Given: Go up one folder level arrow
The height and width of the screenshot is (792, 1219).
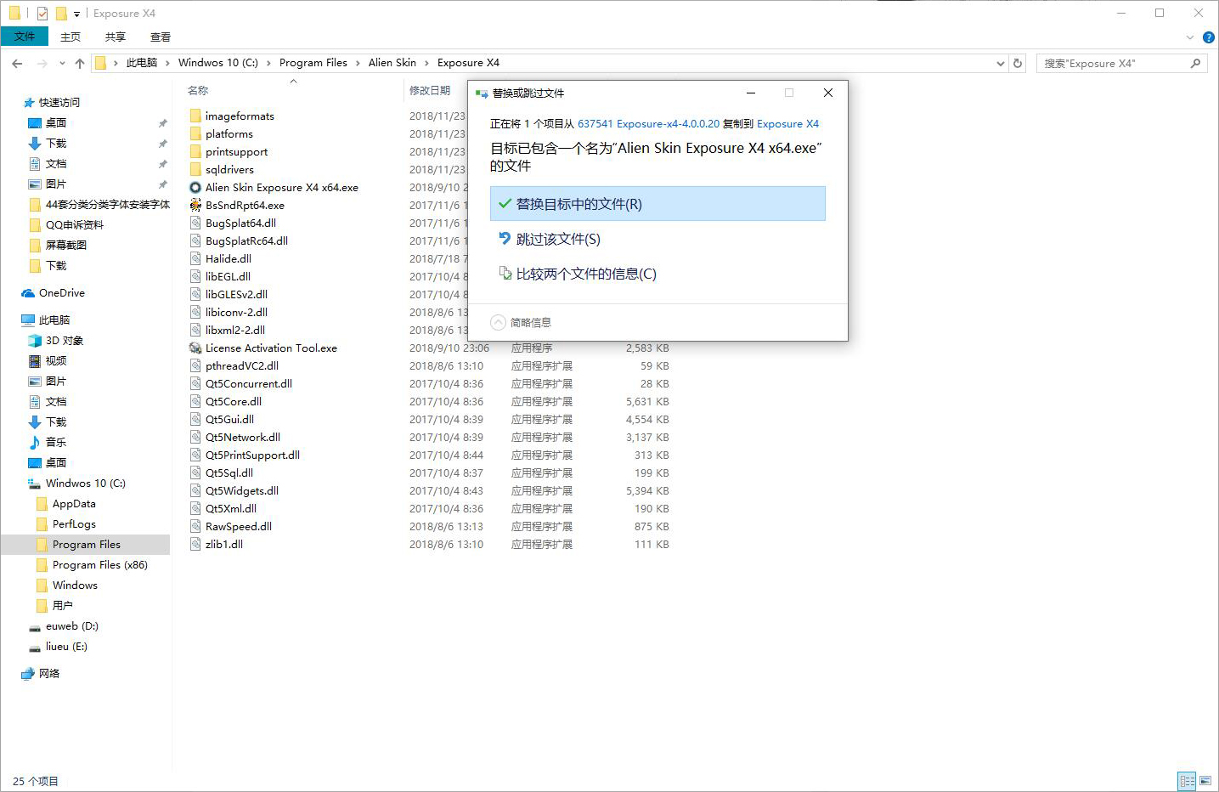Looking at the screenshot, I should coord(80,63).
